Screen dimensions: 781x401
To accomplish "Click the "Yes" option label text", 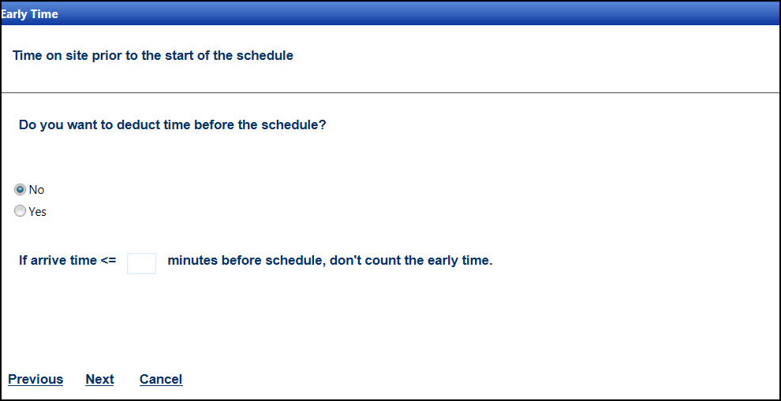I will (38, 212).
